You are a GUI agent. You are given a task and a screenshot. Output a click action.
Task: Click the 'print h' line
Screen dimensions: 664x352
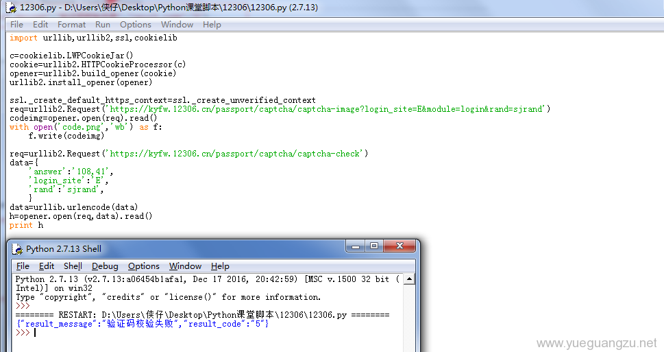tap(26, 225)
